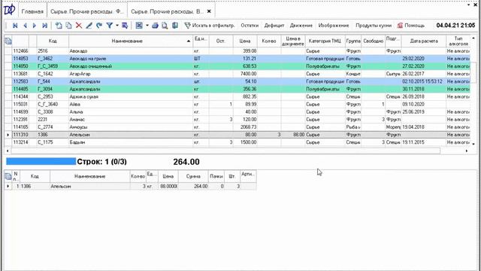Viewport: 481px width, 271px height.
Task: Click the 'Остатки' toolbar button
Action: coord(250,26)
